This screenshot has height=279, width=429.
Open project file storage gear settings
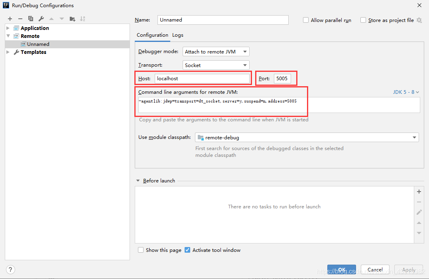tap(419, 20)
